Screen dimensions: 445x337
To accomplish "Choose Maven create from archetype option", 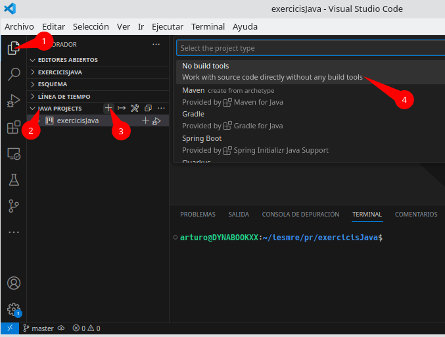I will tap(311, 96).
